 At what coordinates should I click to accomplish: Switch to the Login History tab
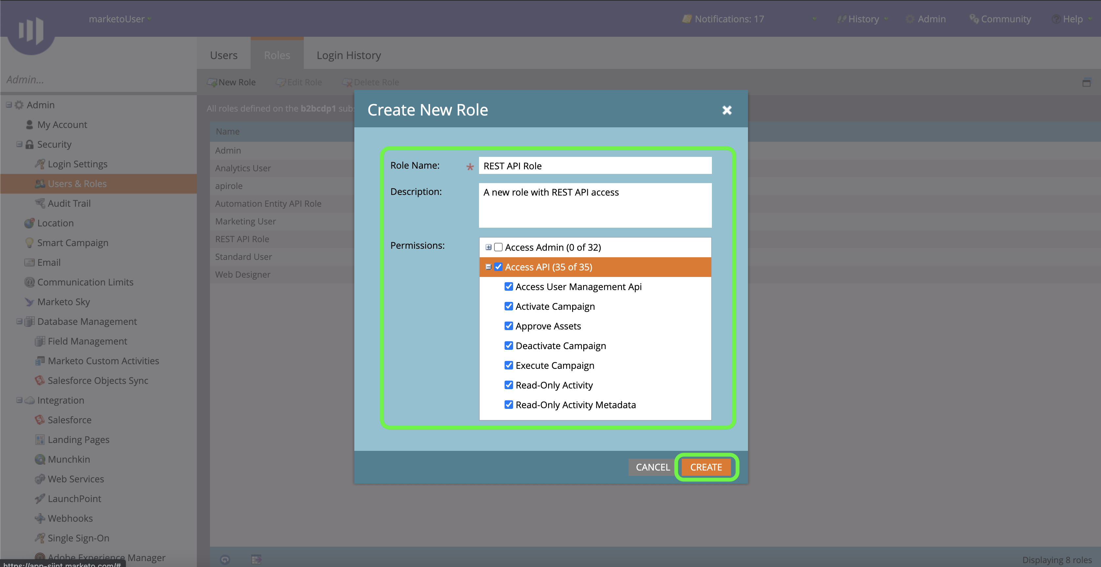coord(348,55)
